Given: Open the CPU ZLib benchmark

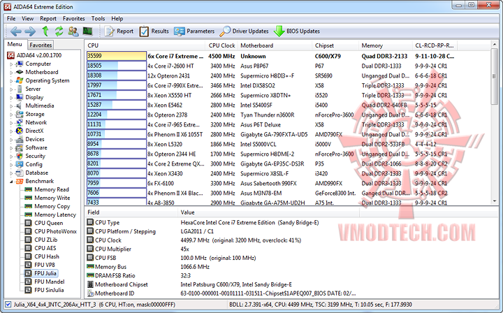Looking at the screenshot, I should pyautogui.click(x=46, y=240).
